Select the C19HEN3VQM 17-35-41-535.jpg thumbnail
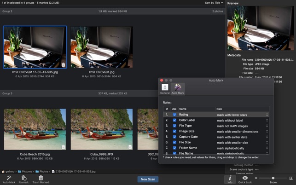This screenshot has height=185, width=296. (x=35, y=47)
